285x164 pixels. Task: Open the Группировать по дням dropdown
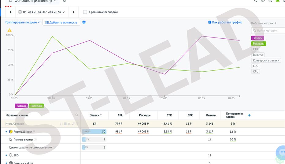(x=23, y=22)
